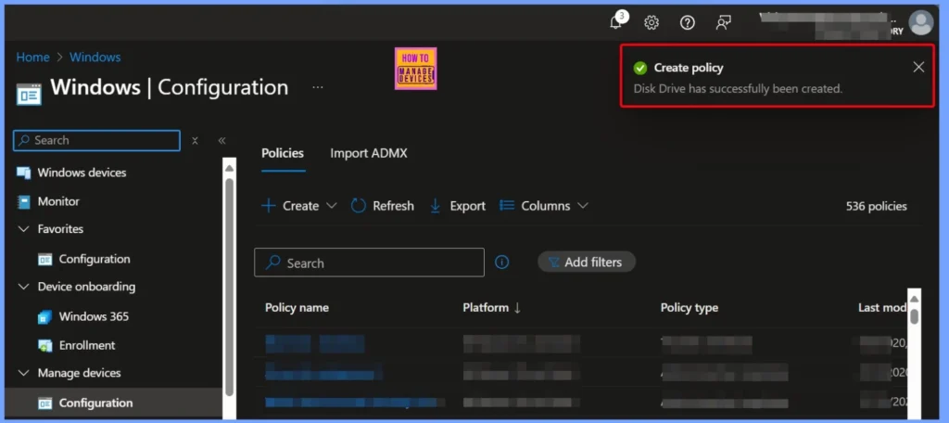Open the settings gear icon
This screenshot has width=949, height=423.
(x=652, y=22)
